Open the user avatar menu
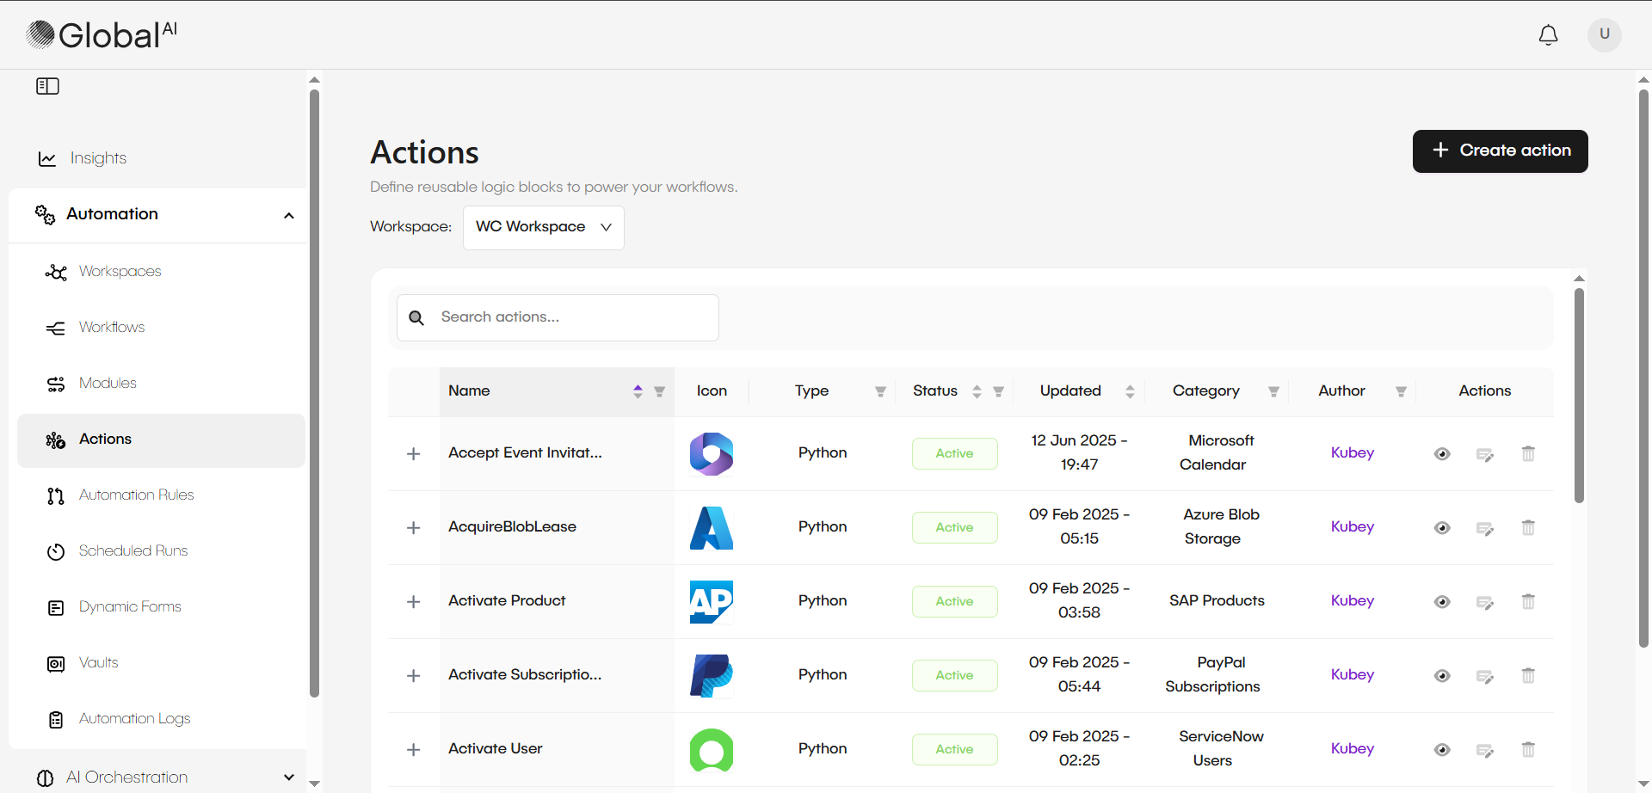This screenshot has height=793, width=1652. tap(1604, 34)
